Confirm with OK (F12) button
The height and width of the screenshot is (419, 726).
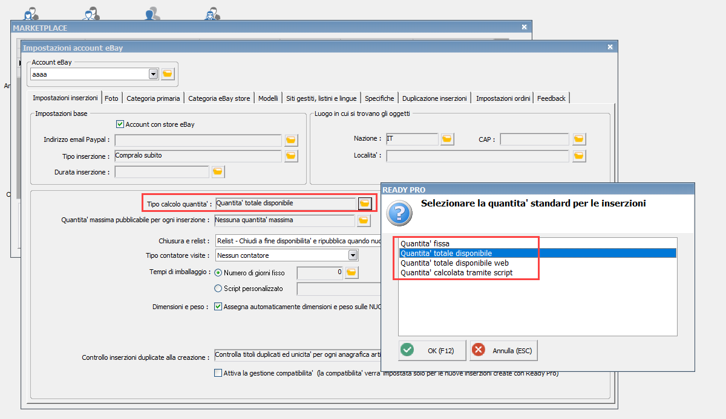433,350
